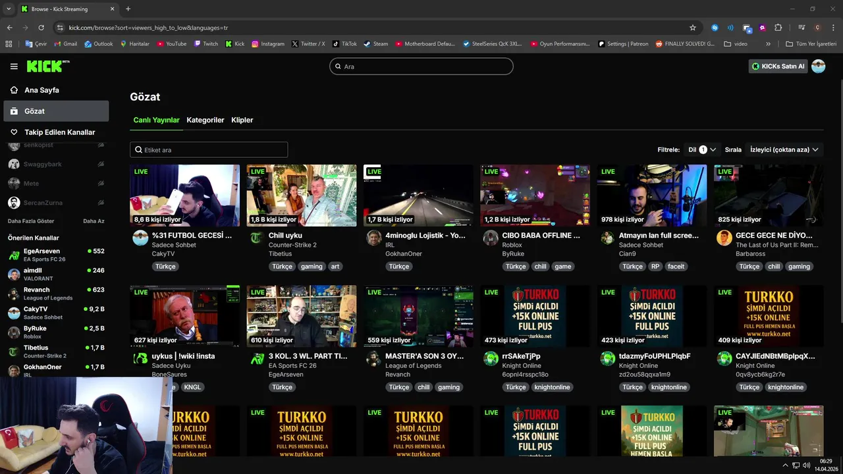Viewport: 843px width, 474px height.
Task: Open BoneSaures avatar on uykus card
Action: point(140,359)
